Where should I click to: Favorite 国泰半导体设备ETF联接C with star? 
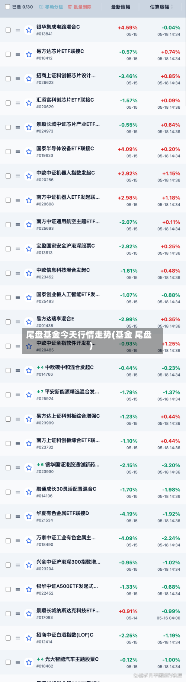coord(29,152)
